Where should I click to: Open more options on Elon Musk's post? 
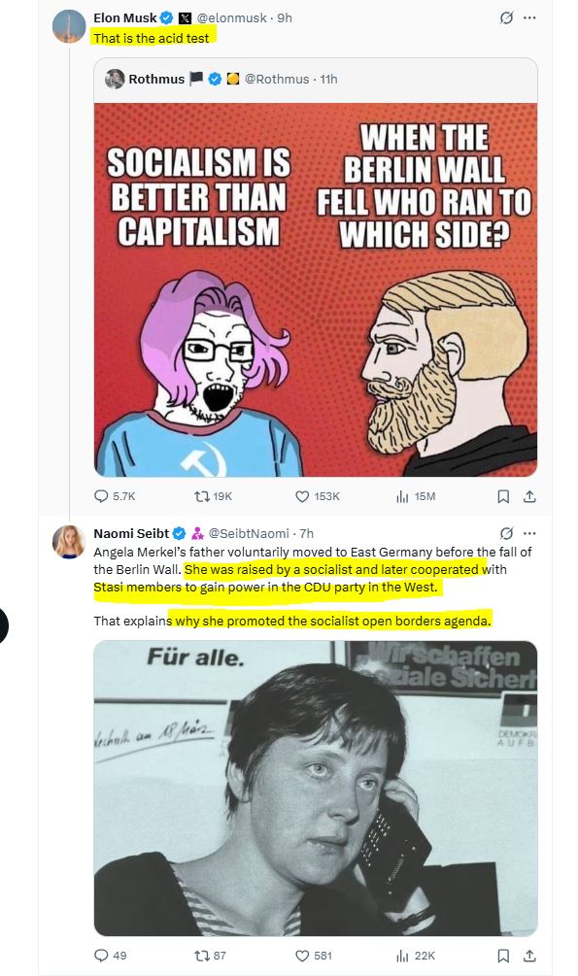tap(529, 17)
